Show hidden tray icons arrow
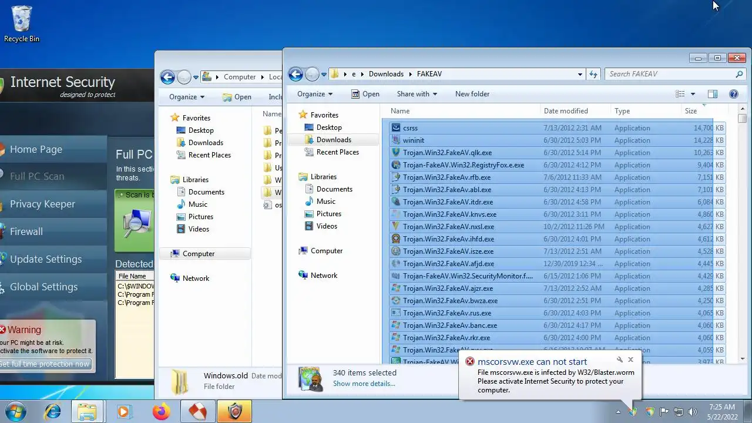This screenshot has height=423, width=752. click(618, 412)
